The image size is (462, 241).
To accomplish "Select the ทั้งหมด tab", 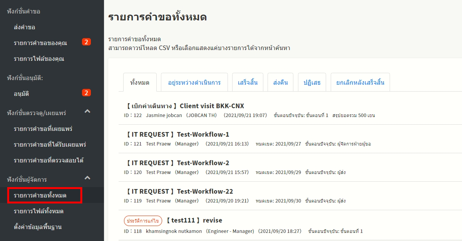I will [140, 82].
